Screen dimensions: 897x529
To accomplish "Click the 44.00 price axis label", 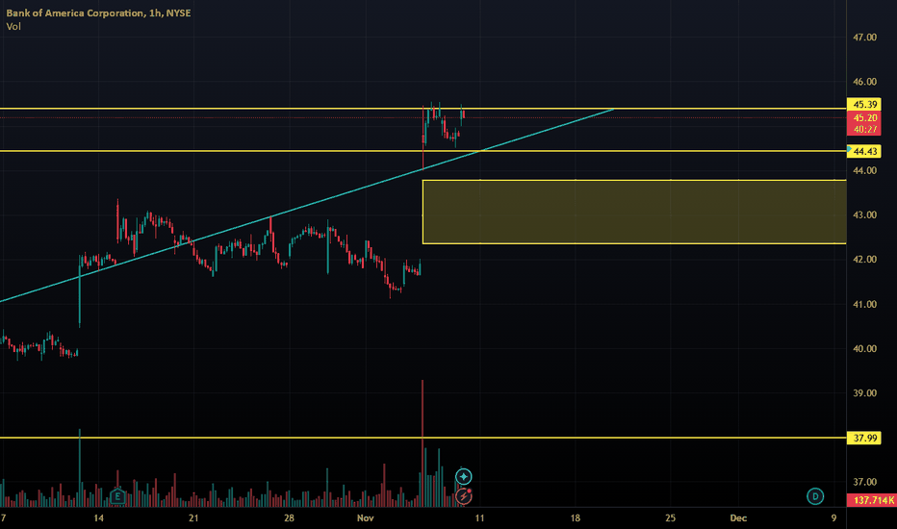I will (864, 170).
